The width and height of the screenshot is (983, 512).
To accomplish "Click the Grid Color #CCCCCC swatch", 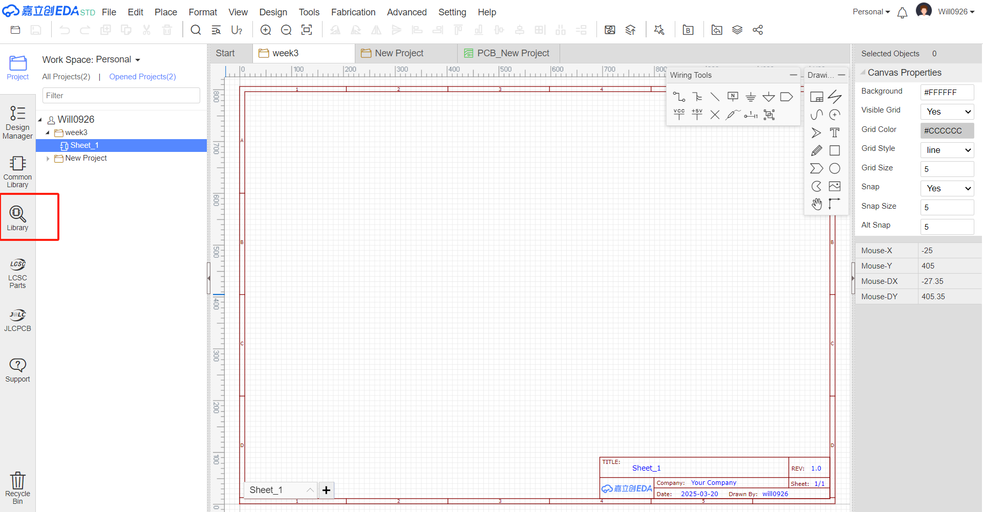I will click(x=947, y=131).
